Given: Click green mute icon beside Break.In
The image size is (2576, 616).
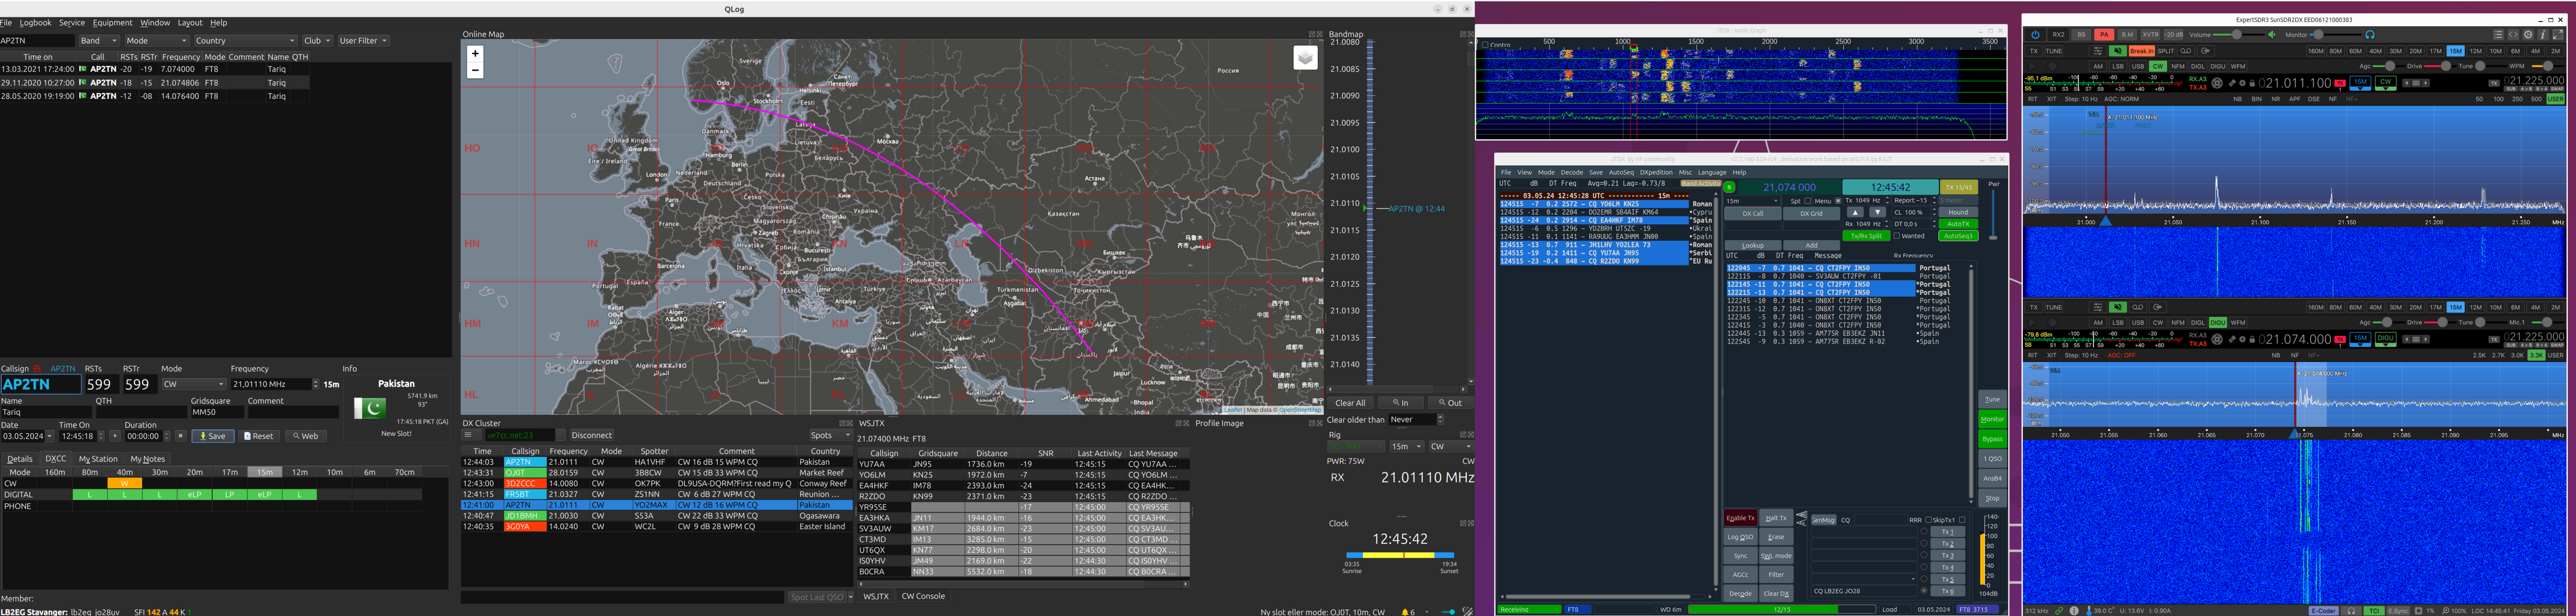Looking at the screenshot, I should [2118, 51].
